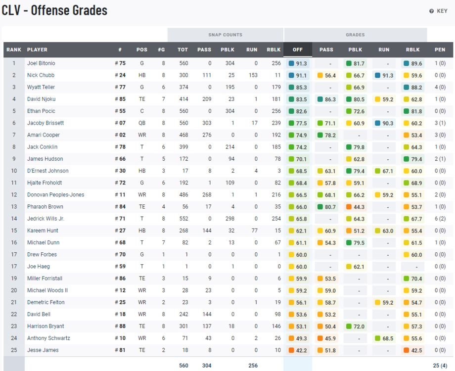Sort by POS column header

[142, 49]
